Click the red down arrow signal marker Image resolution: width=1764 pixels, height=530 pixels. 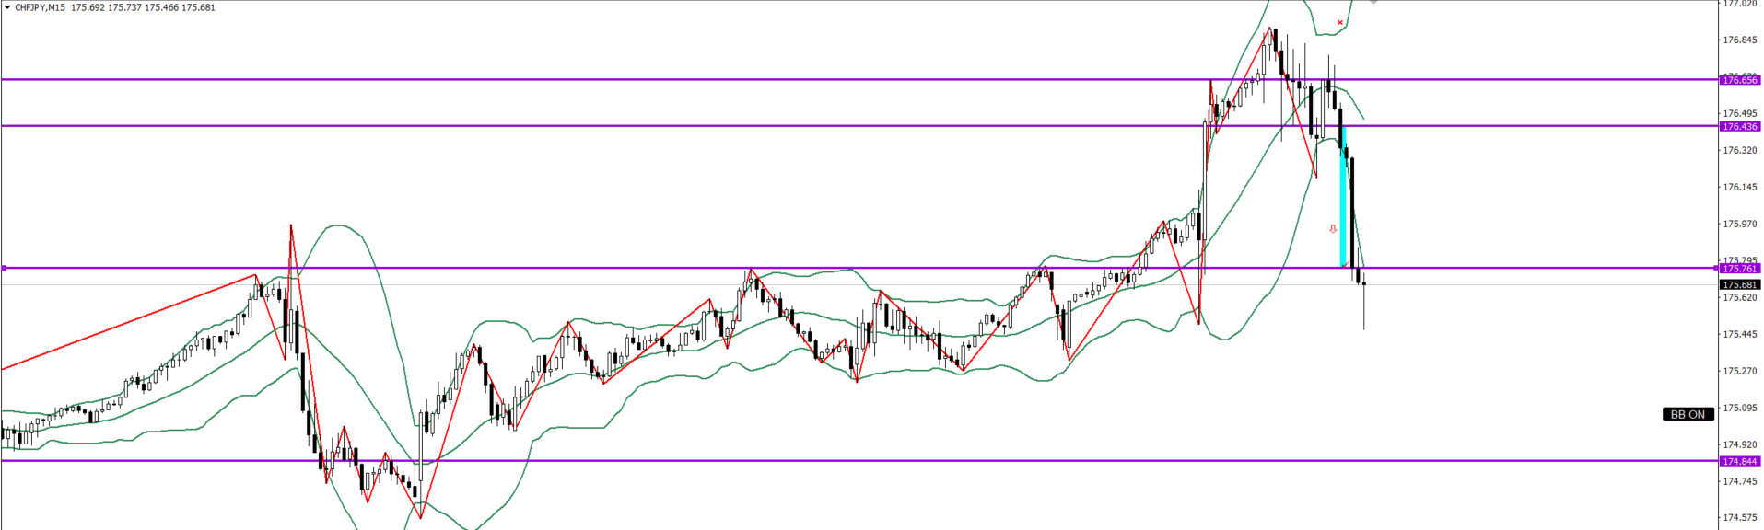coord(1332,228)
